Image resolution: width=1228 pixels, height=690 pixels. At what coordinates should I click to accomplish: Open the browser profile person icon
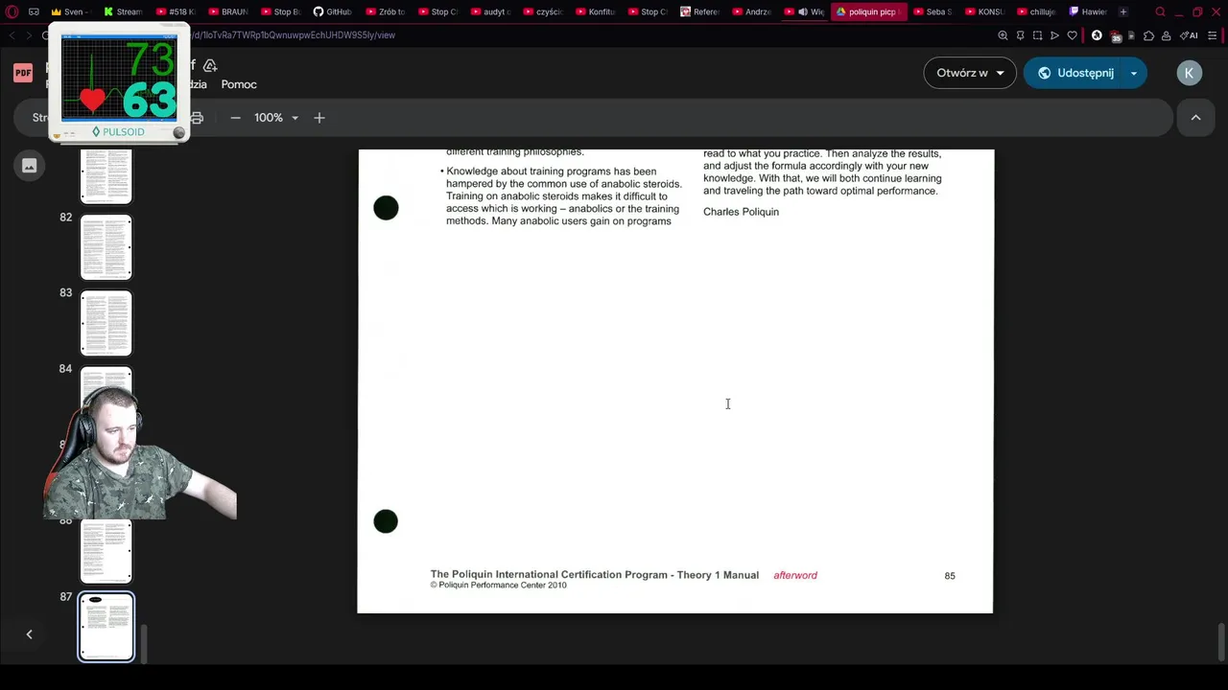(x=1166, y=35)
